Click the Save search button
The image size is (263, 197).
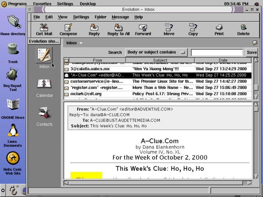(251, 53)
